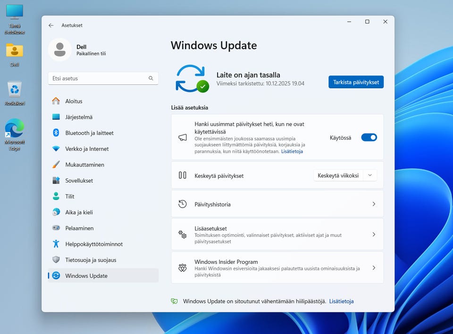
Task: Click the Päivityshistoria row label
Action: pos(212,204)
